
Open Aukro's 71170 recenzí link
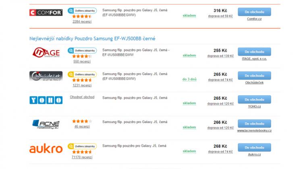[x=82, y=157]
